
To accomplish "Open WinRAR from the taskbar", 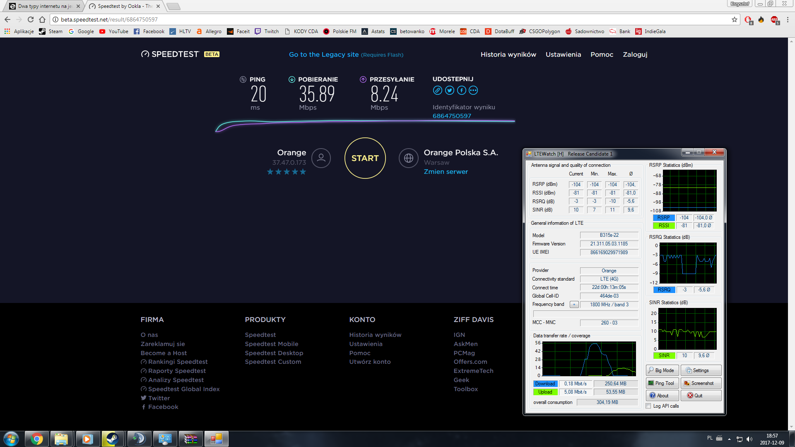I will click(x=190, y=439).
